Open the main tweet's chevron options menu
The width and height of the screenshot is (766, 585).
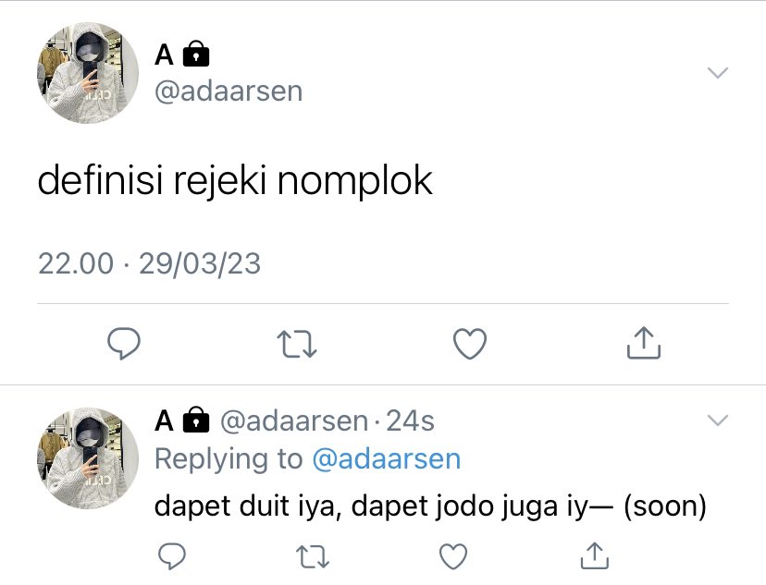click(x=718, y=73)
